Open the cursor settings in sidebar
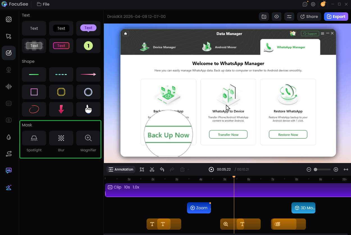 coord(9,36)
